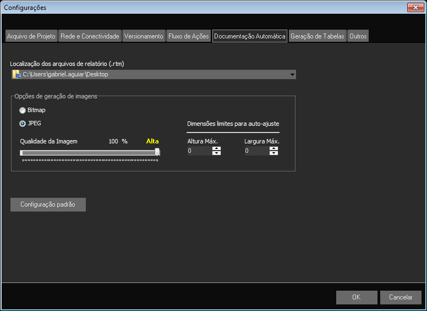Go to the Versionamento tab
This screenshot has width=427, height=311.
click(x=144, y=36)
